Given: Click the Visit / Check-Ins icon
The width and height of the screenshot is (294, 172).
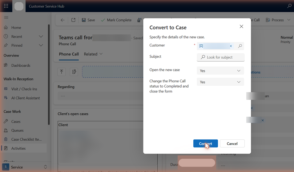Looking at the screenshot, I should click(x=6, y=89).
